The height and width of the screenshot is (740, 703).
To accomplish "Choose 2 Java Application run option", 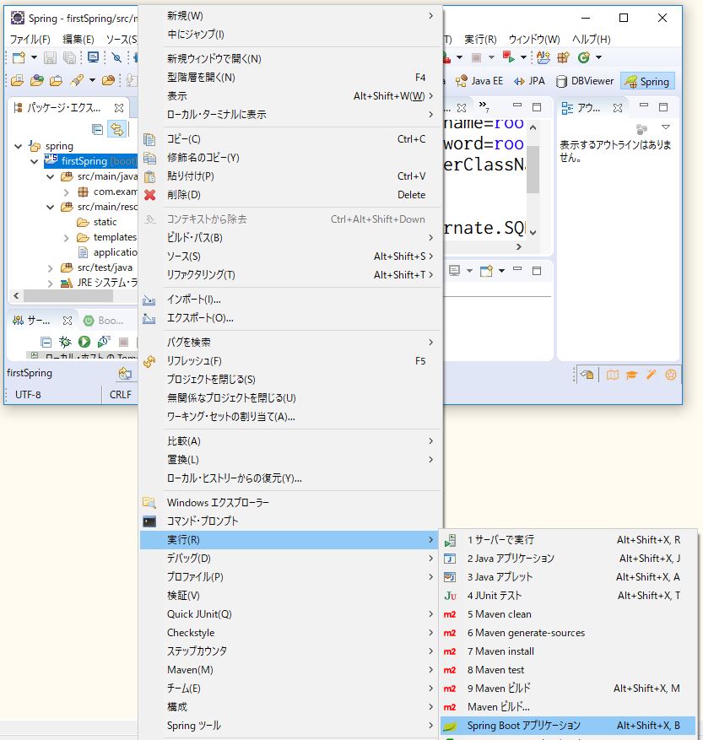I will [x=568, y=559].
